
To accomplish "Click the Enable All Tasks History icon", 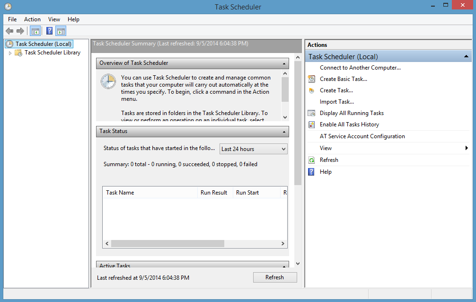I will pos(311,124).
